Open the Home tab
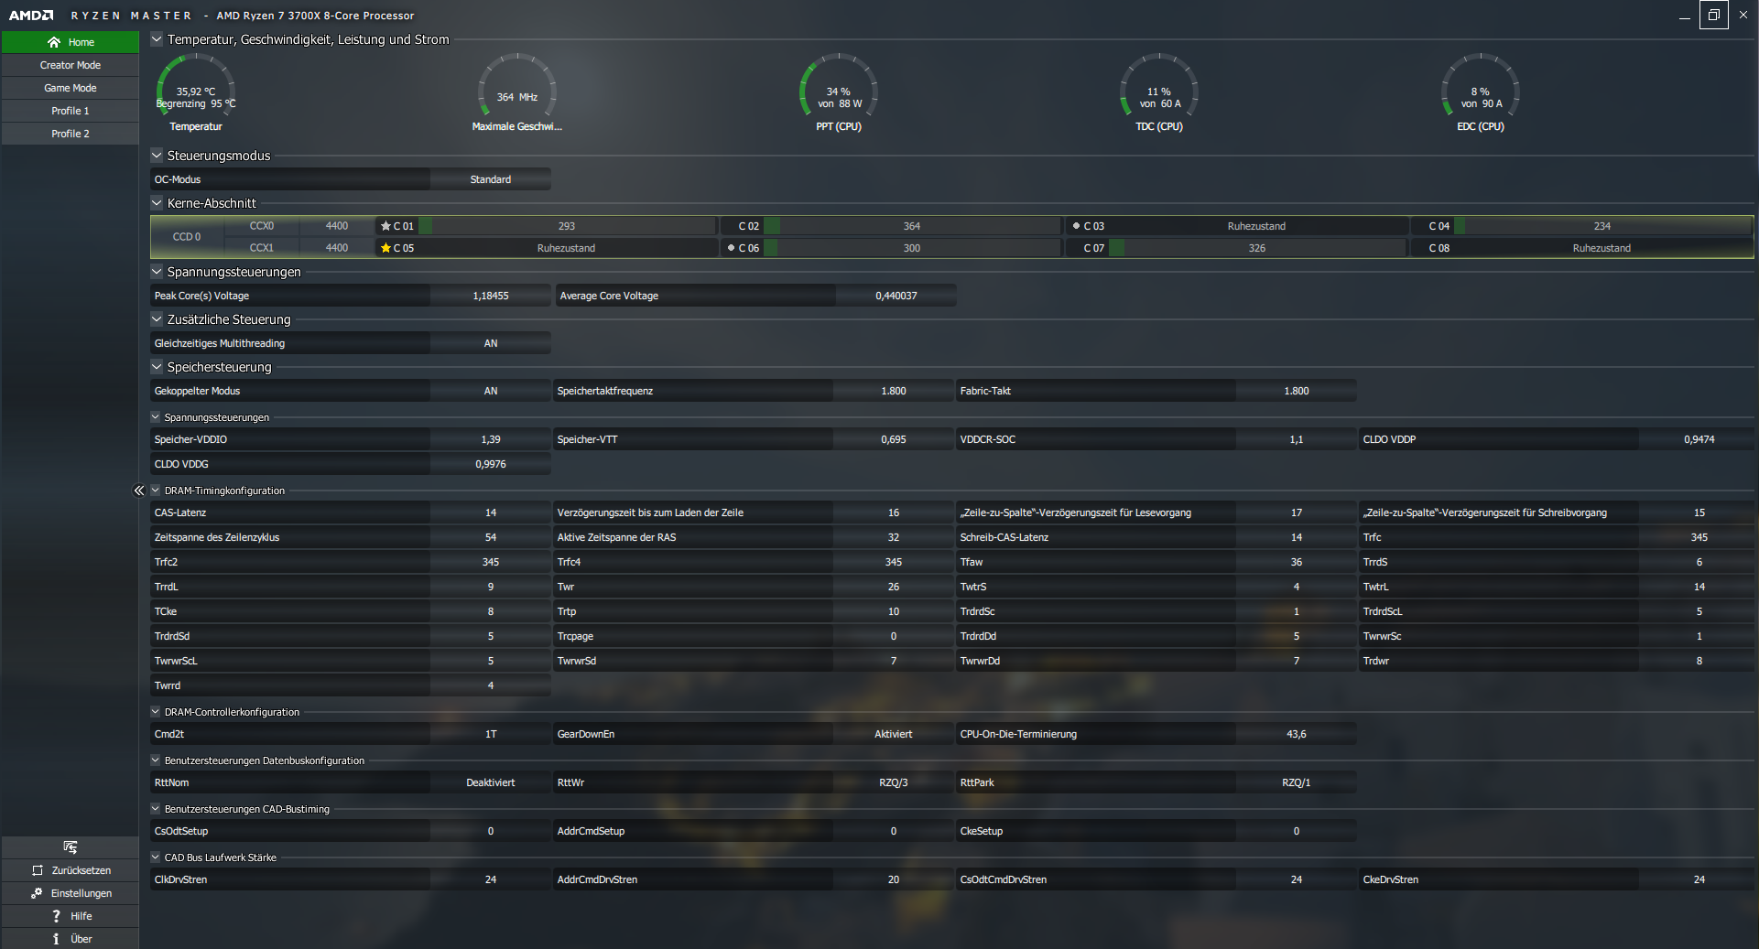Image resolution: width=1759 pixels, height=949 pixels. coord(71,42)
